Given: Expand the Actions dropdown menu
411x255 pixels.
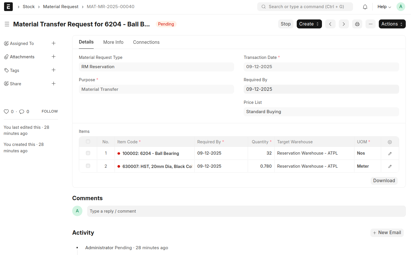Looking at the screenshot, I should pos(392,24).
